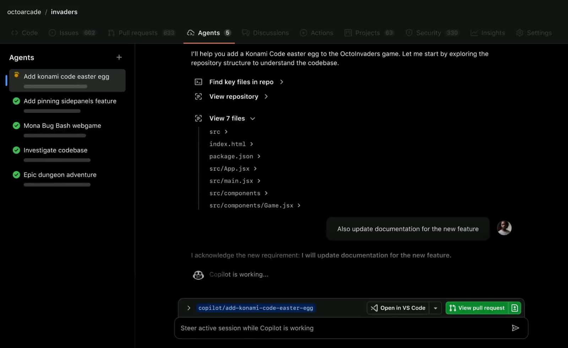
Task: Click Open in VS Code button
Action: 398,308
